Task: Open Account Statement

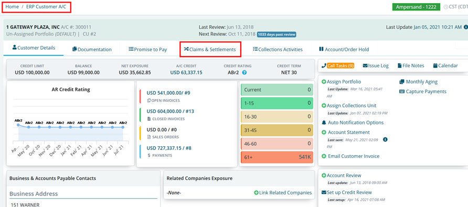Action: pyautogui.click(x=348, y=132)
